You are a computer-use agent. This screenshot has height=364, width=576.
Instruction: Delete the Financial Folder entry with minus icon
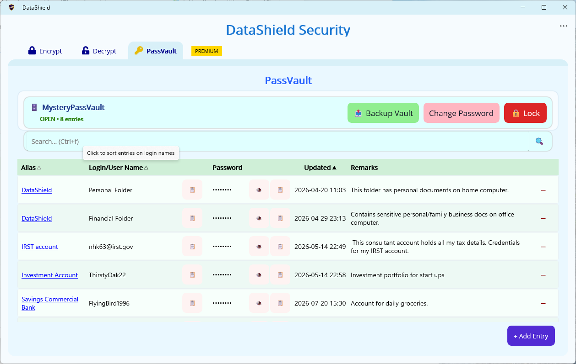(543, 218)
